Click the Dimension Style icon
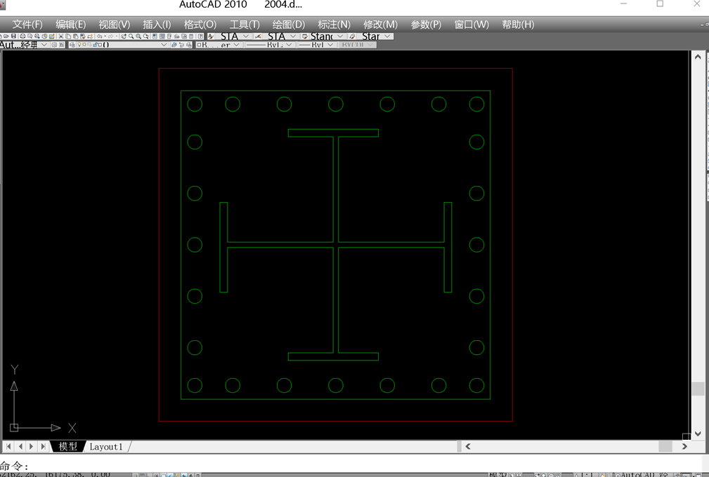Viewport: 709px width, 477px height. click(258, 36)
